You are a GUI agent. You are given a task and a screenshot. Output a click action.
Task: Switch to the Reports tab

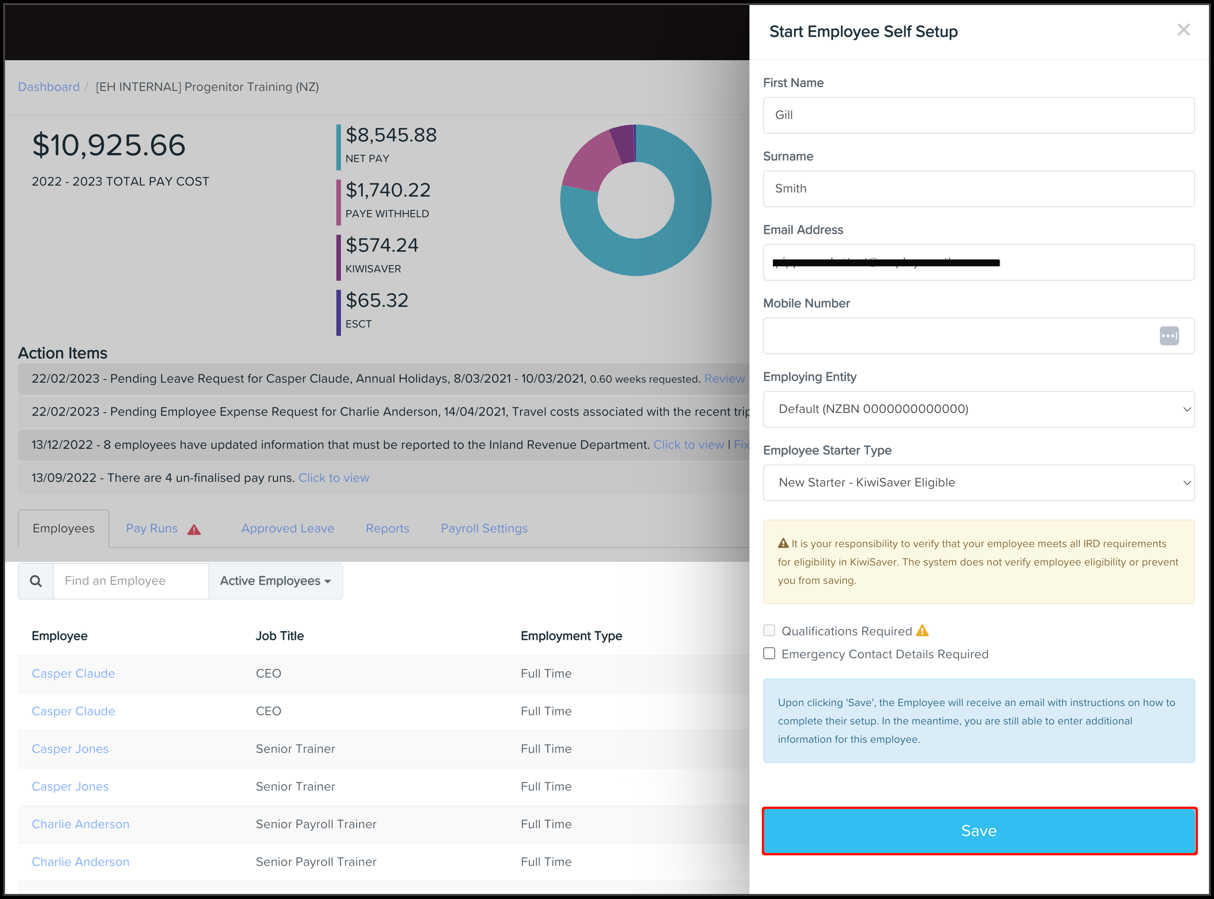click(387, 528)
